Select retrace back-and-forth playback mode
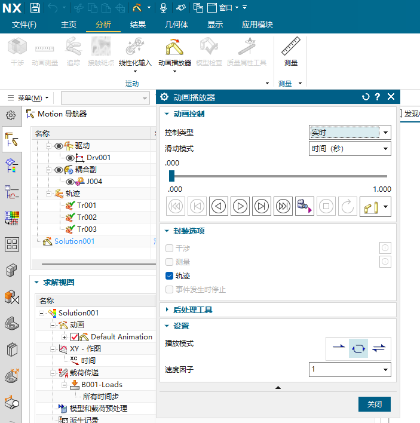This screenshot has width=420, height=423. click(x=379, y=348)
